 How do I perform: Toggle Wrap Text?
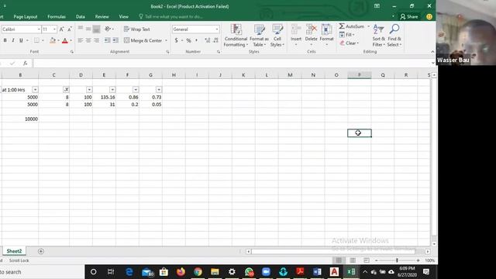[136, 29]
